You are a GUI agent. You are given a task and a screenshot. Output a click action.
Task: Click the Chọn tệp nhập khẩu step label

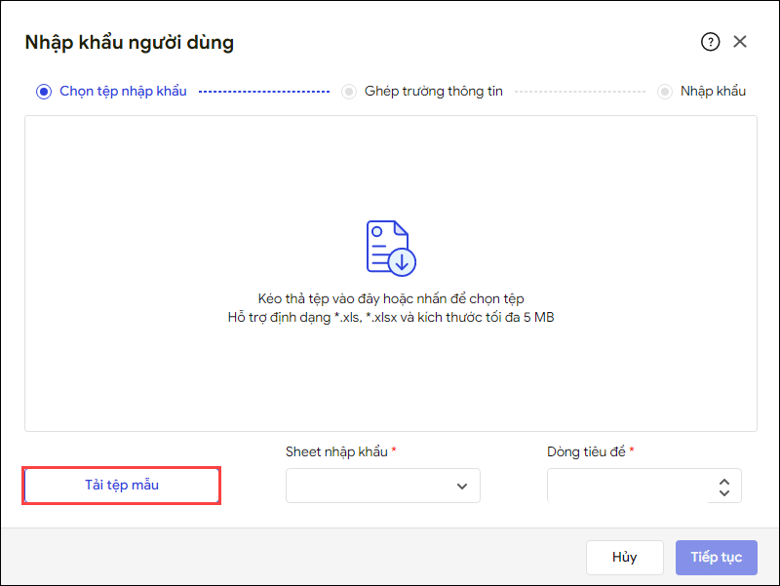pos(123,92)
